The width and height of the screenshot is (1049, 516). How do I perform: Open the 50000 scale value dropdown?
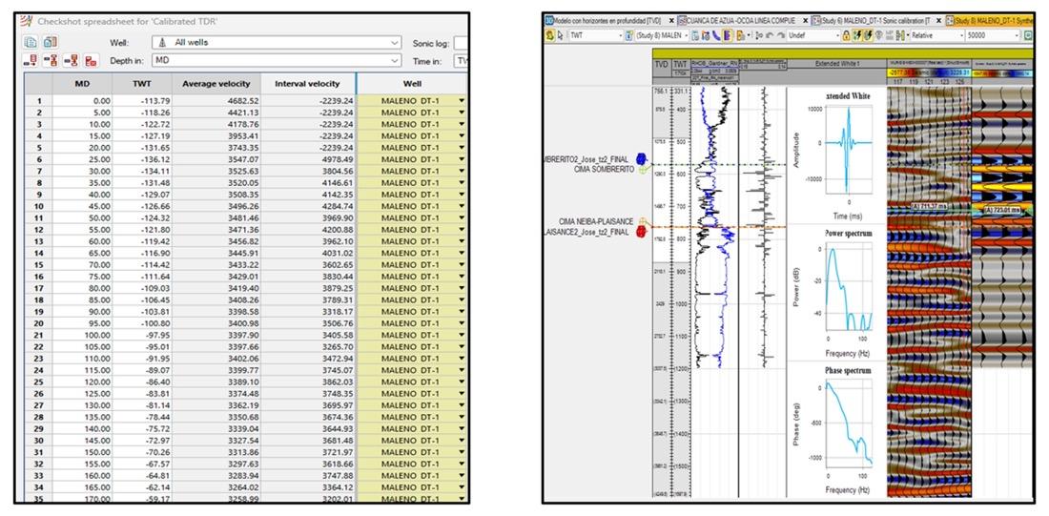tap(993, 35)
